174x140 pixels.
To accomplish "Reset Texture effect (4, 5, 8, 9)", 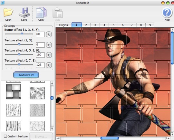I will click(x=49, y=55).
